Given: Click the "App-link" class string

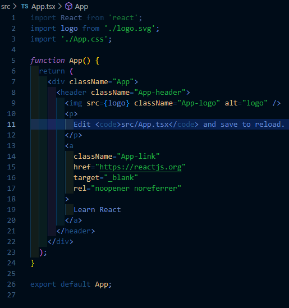Looking at the screenshot, I should pos(138,157).
